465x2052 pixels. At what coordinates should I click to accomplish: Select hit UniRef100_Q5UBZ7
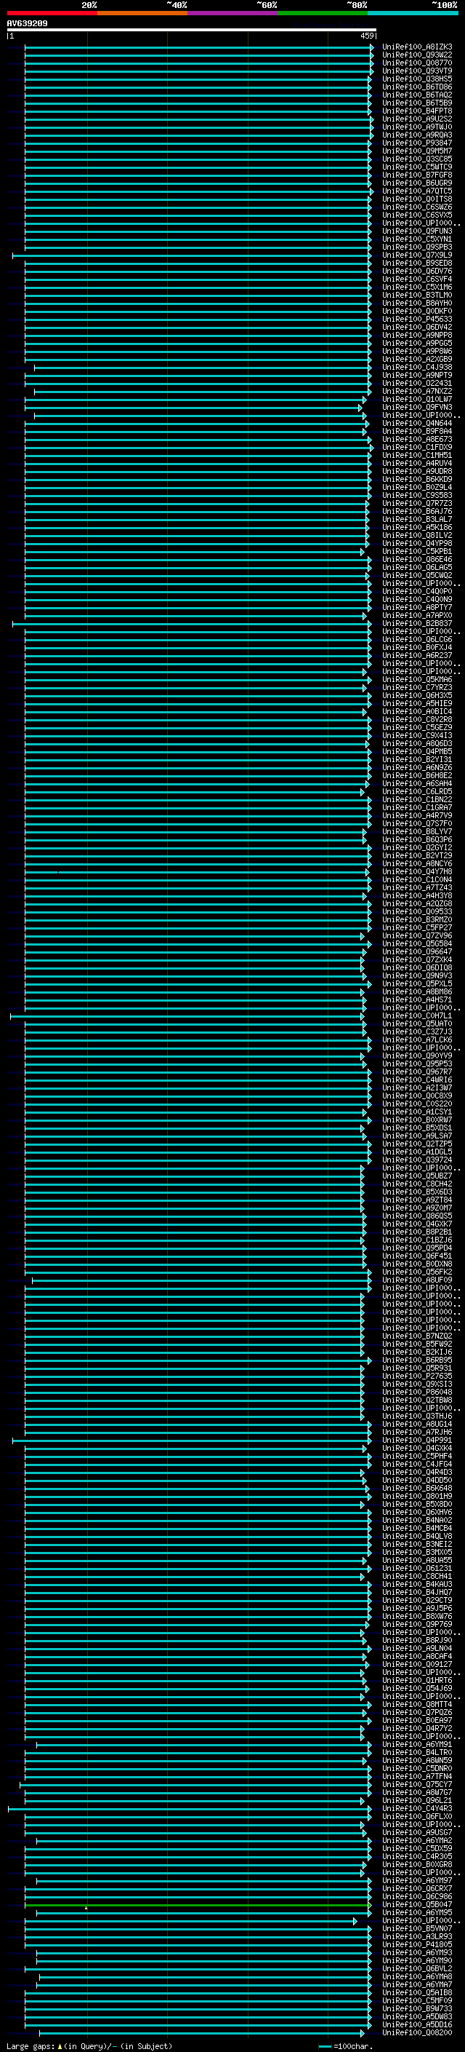417,1176
